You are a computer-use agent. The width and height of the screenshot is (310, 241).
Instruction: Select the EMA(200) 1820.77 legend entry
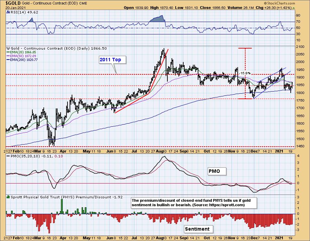pos(22,60)
